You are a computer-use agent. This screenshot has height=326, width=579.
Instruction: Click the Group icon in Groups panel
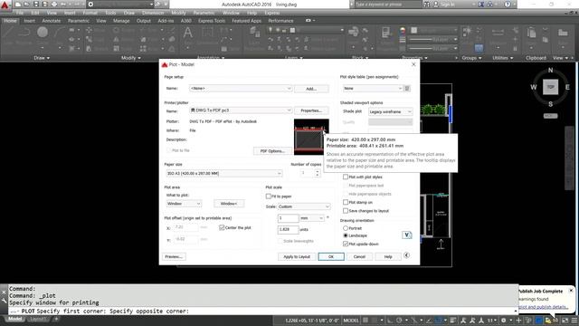467,32
